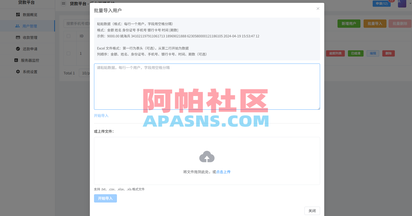Click the cloud upload icon
This screenshot has width=412, height=216.
[x=207, y=157]
